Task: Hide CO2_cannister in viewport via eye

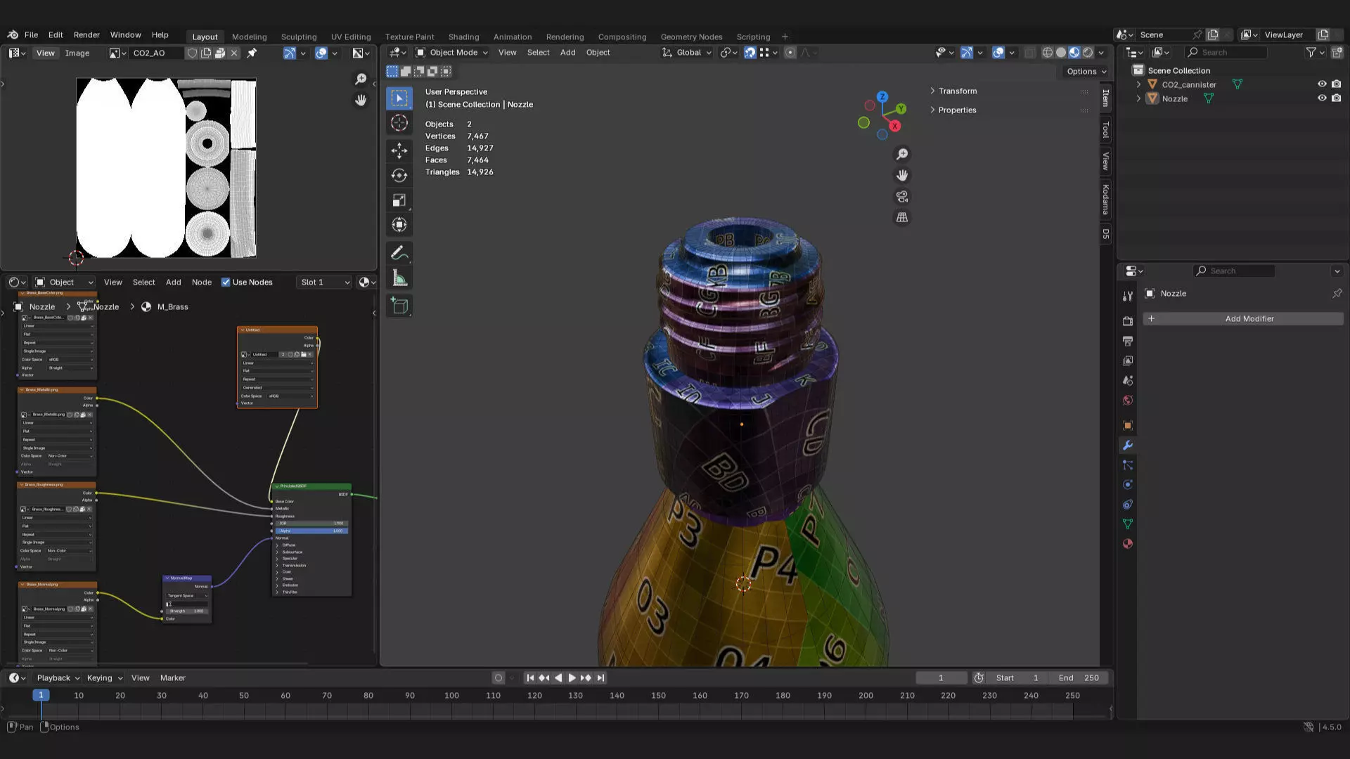Action: pos(1322,84)
